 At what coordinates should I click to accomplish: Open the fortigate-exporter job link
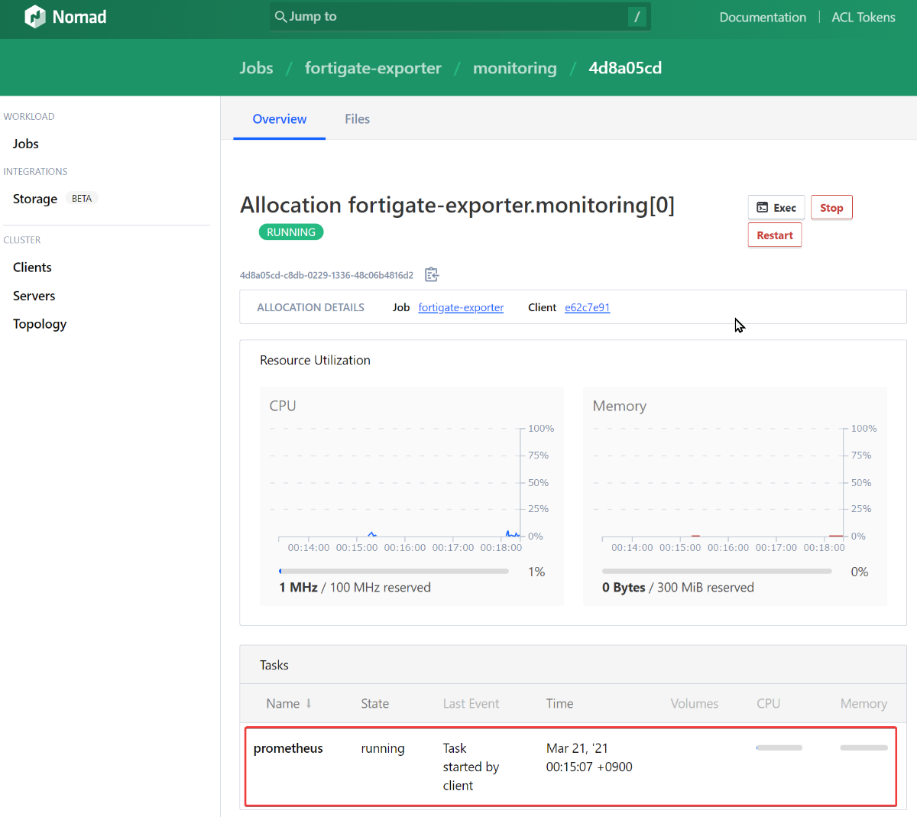tap(461, 307)
